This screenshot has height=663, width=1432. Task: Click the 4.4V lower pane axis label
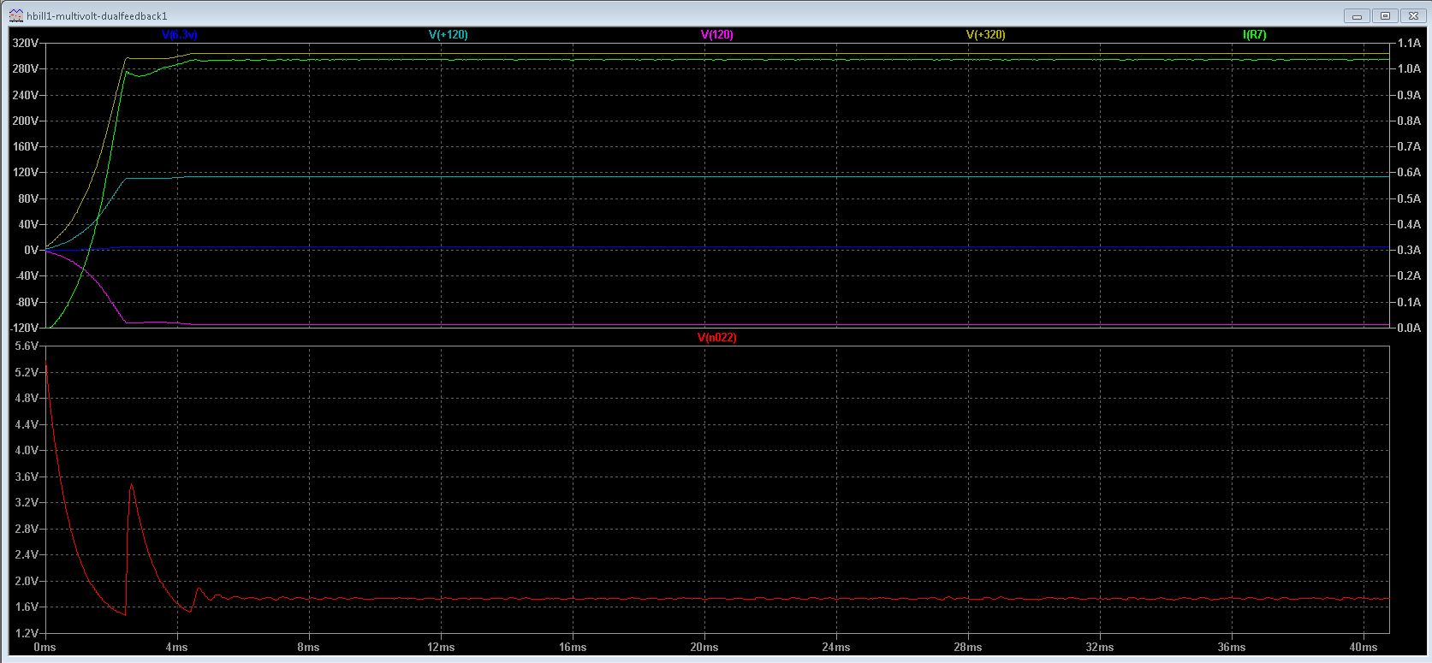27,424
